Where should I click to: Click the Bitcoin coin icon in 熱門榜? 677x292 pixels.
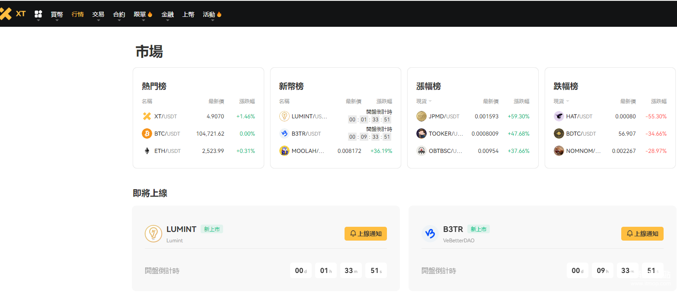click(147, 133)
